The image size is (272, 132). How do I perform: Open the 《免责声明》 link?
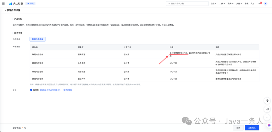(67, 90)
